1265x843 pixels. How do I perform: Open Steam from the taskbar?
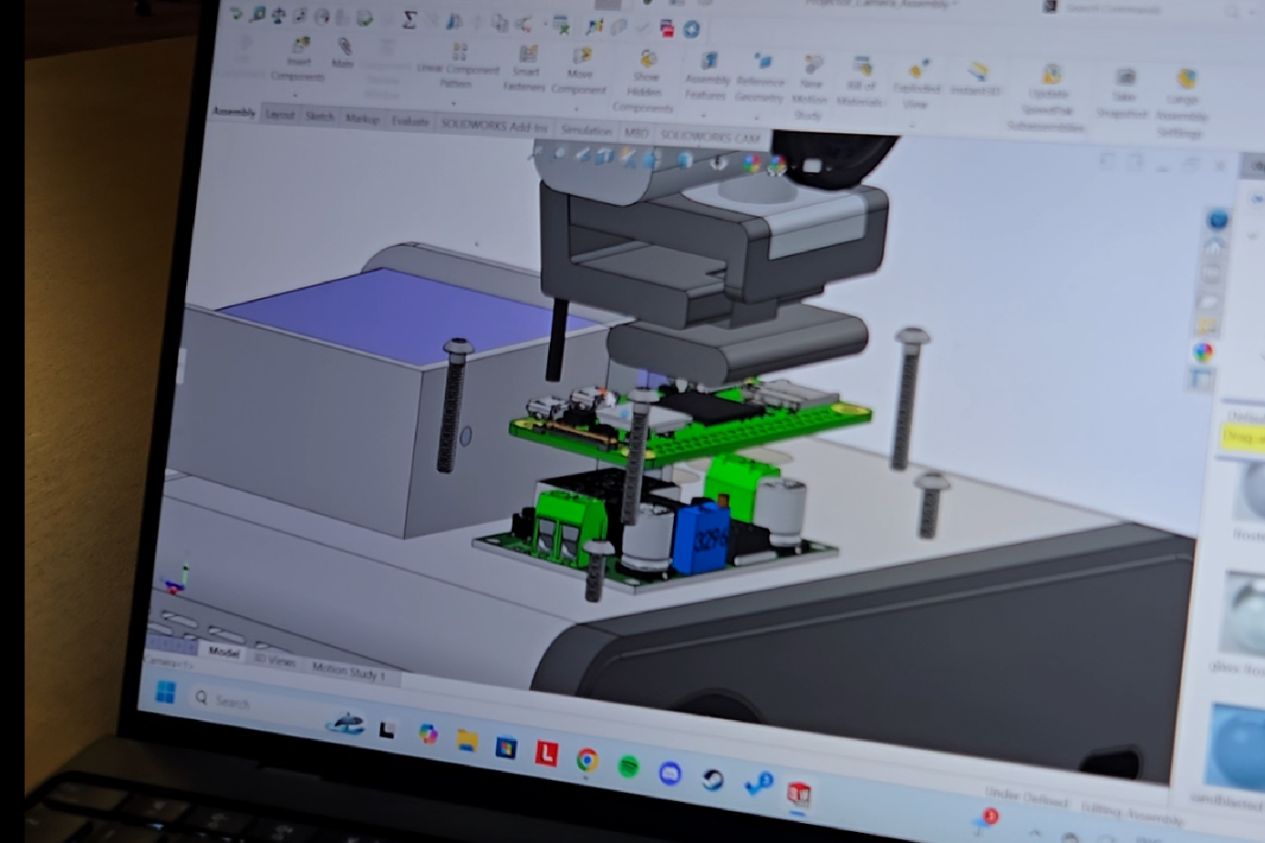click(x=712, y=779)
